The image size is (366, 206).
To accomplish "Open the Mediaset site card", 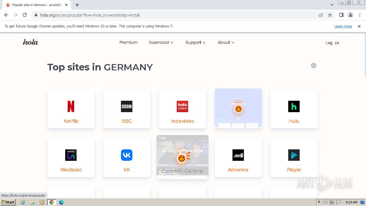I will click(71, 158).
